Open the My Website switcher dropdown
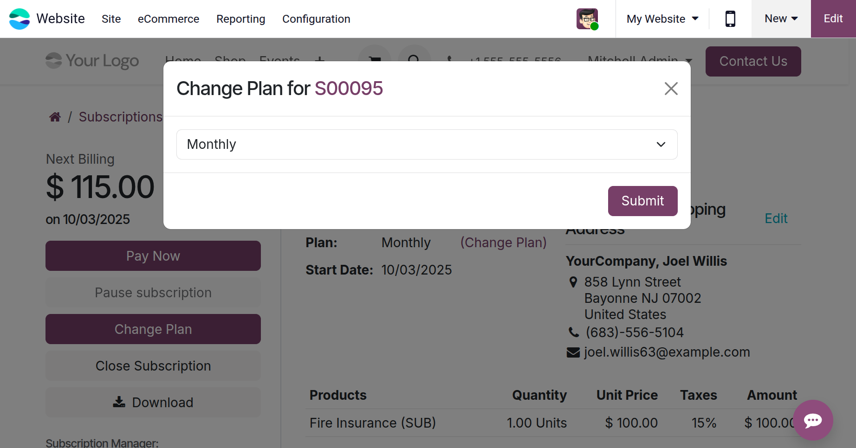The width and height of the screenshot is (856, 448). [662, 19]
